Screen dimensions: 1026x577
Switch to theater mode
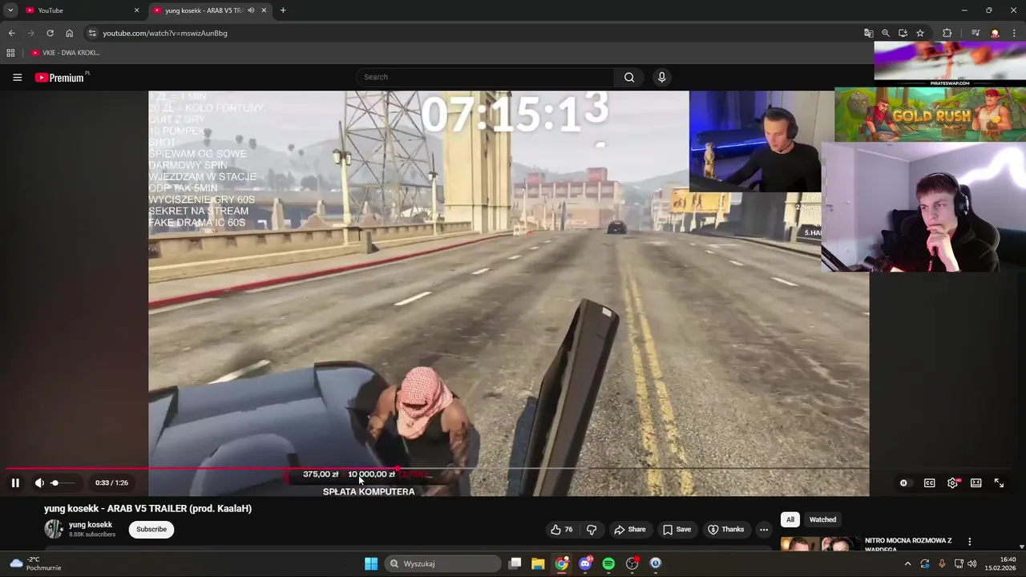(x=976, y=482)
